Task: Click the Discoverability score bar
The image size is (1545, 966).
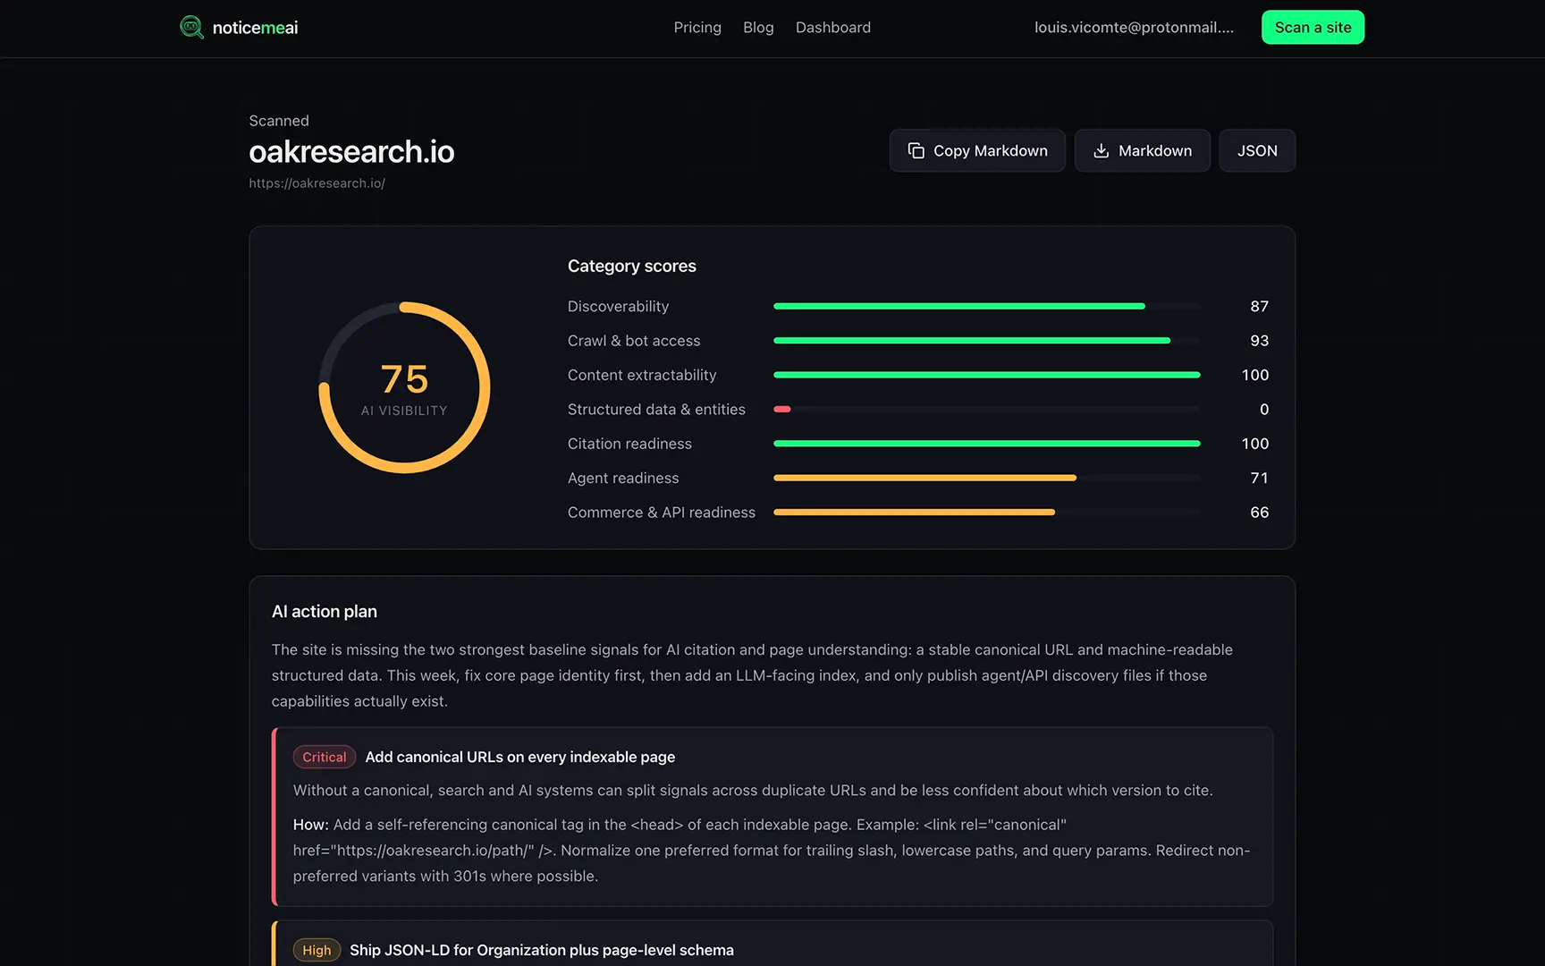Action: [958, 306]
